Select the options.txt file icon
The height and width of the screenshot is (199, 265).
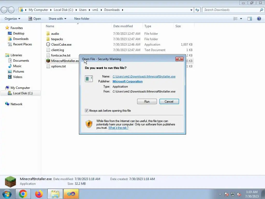tap(48, 66)
